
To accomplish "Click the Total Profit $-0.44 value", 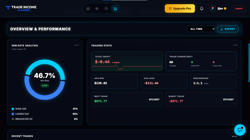I will [102, 62].
